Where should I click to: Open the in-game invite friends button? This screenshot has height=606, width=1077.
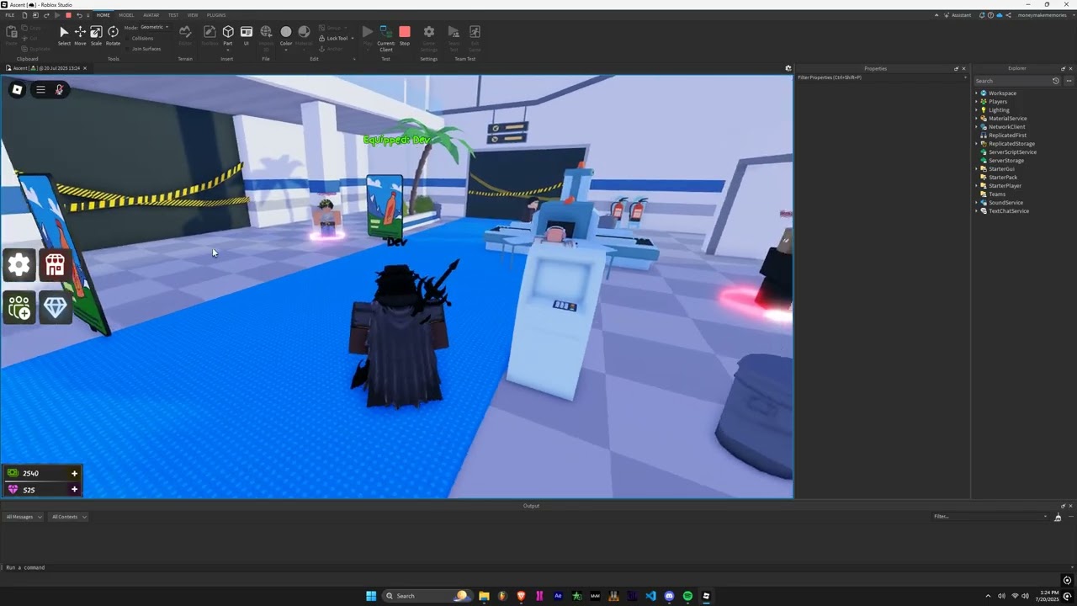pyautogui.click(x=19, y=308)
